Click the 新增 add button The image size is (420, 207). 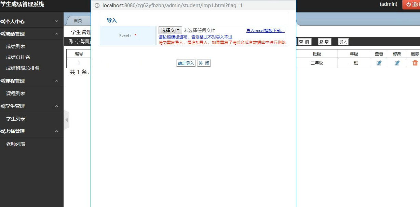[324, 42]
